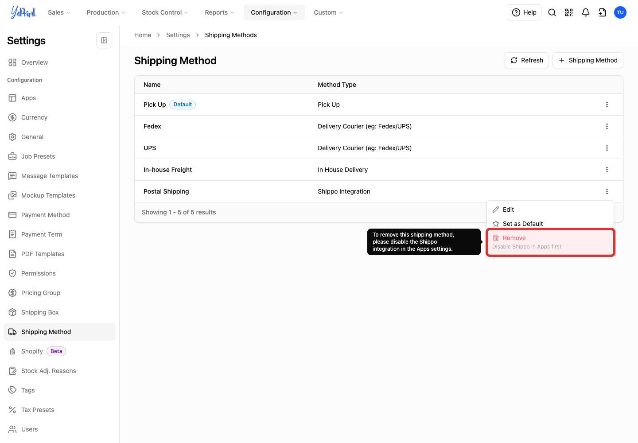Click Showing 1 - 5 of 5 results
Screen dimensions: 638x443
[179, 212]
